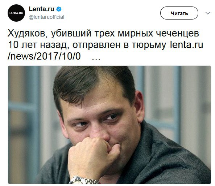Image resolution: width=215 pixels, height=186 pixels.
Task: Click the word 'тюрьму' in tweet
Action: [149, 46]
